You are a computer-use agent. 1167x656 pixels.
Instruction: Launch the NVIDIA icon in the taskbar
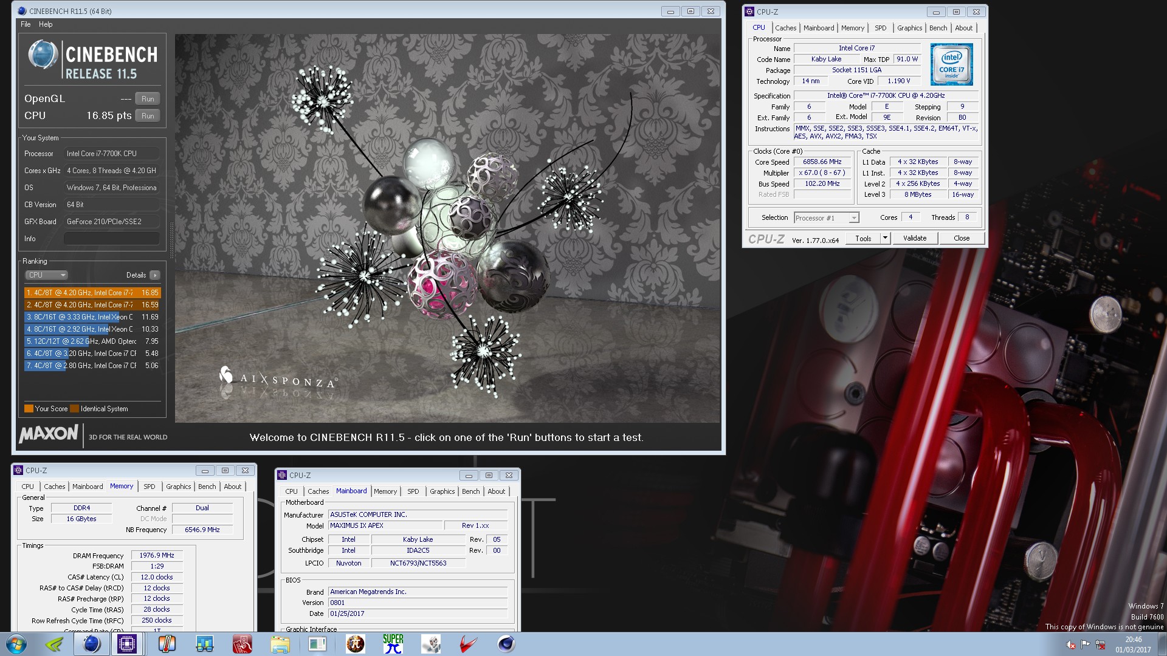click(55, 644)
